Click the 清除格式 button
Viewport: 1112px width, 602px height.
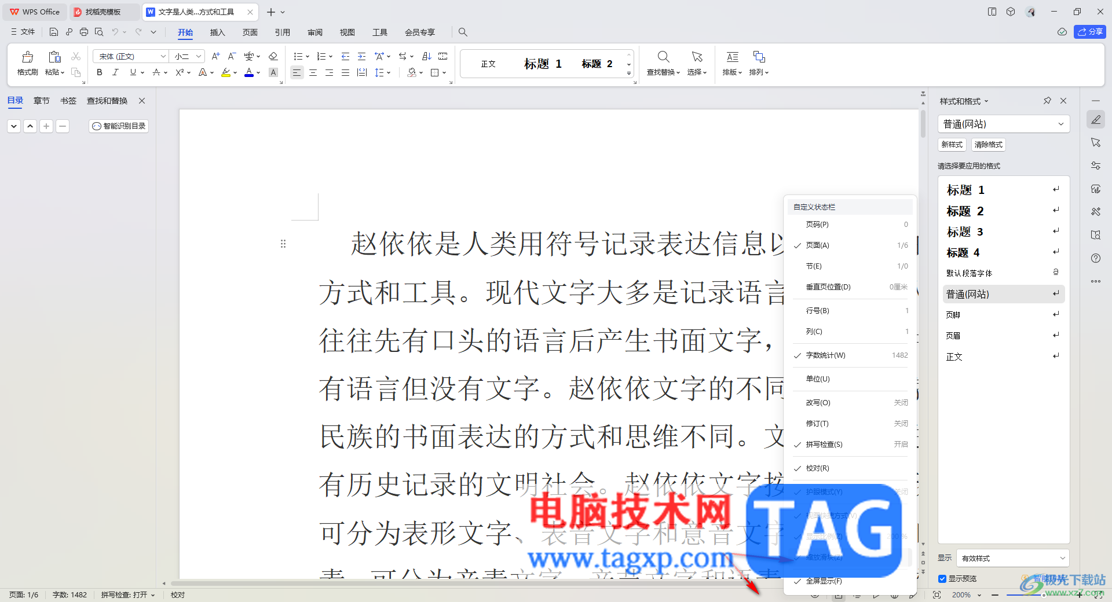pyautogui.click(x=988, y=145)
